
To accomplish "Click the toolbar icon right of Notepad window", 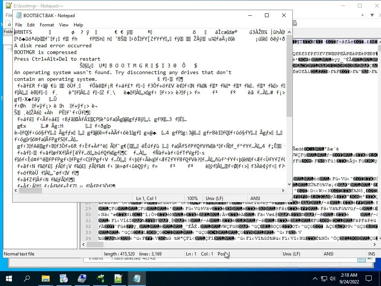I will [x=295, y=23].
